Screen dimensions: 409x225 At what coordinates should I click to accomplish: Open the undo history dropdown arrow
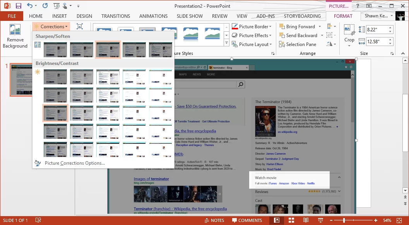36,6
